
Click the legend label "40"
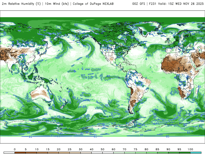tap(91, 149)
